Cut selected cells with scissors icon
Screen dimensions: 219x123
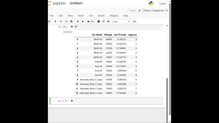(x=61, y=22)
